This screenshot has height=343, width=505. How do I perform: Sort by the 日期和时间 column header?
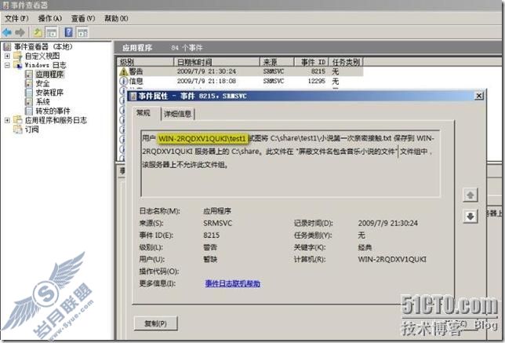pyautogui.click(x=216, y=62)
